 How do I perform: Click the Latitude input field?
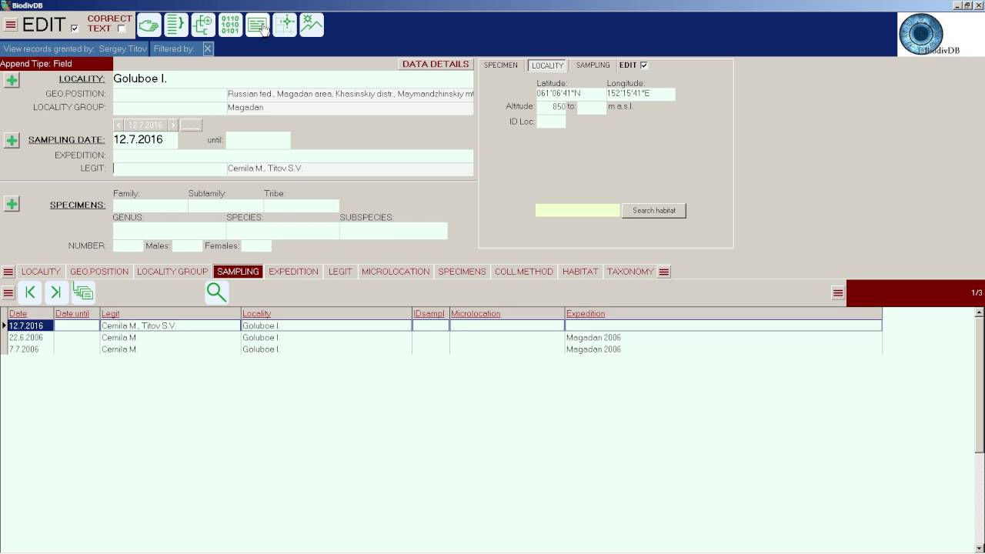(x=570, y=94)
